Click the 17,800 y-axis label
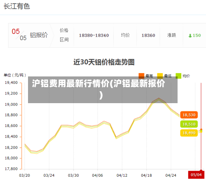 click(11, 169)
